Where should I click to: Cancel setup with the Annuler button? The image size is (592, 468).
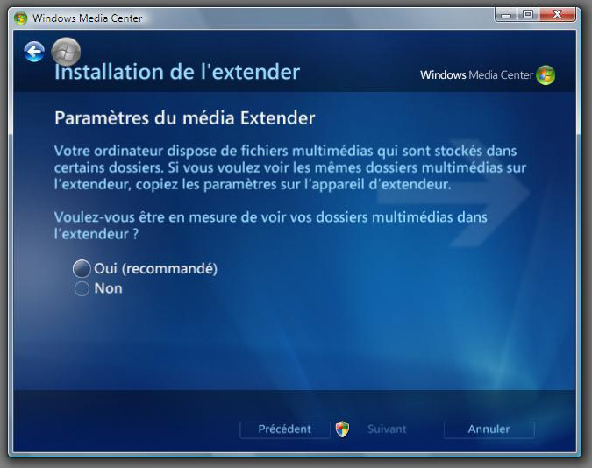coord(489,429)
